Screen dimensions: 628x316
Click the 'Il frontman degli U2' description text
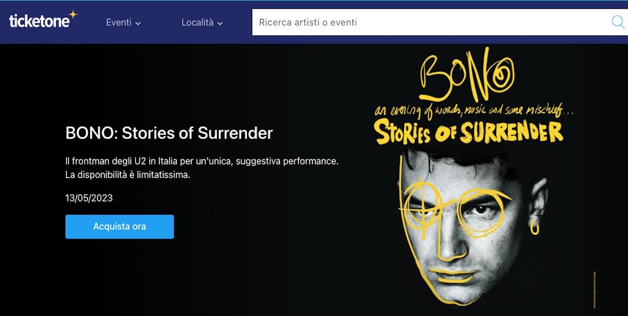point(201,161)
